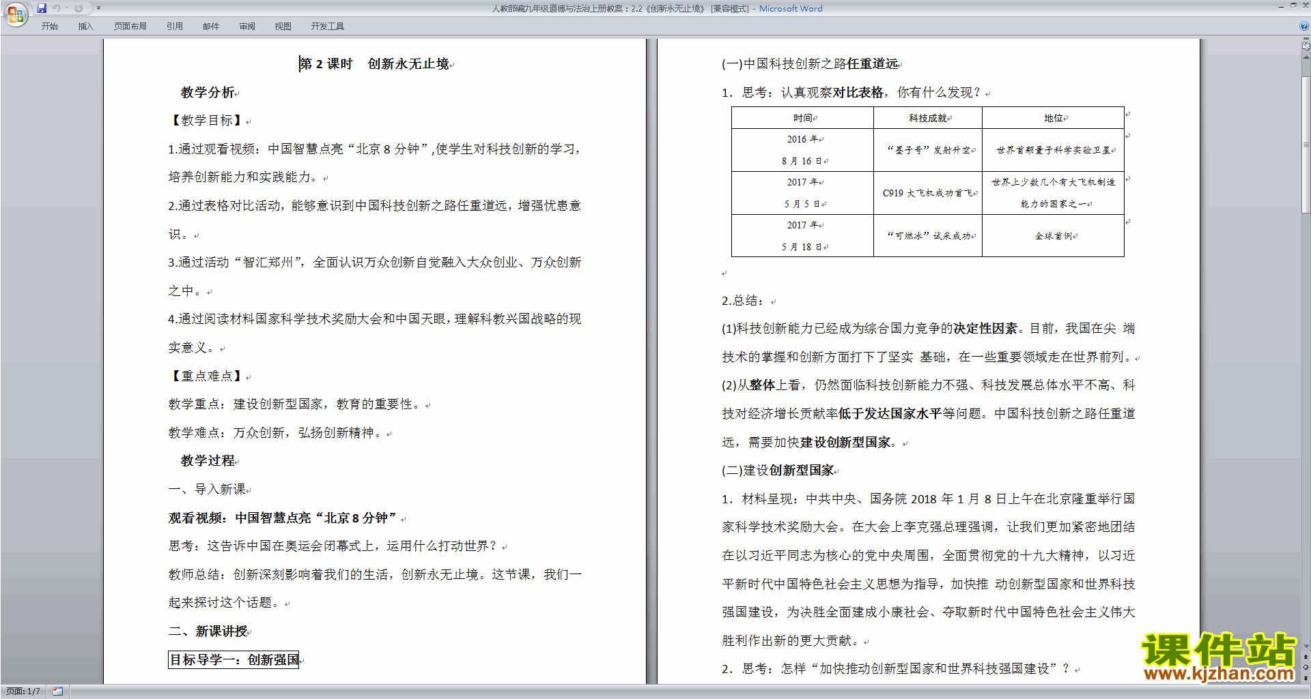Click the 【重点难点】 heading
This screenshot has height=699, width=1311.
207,376
